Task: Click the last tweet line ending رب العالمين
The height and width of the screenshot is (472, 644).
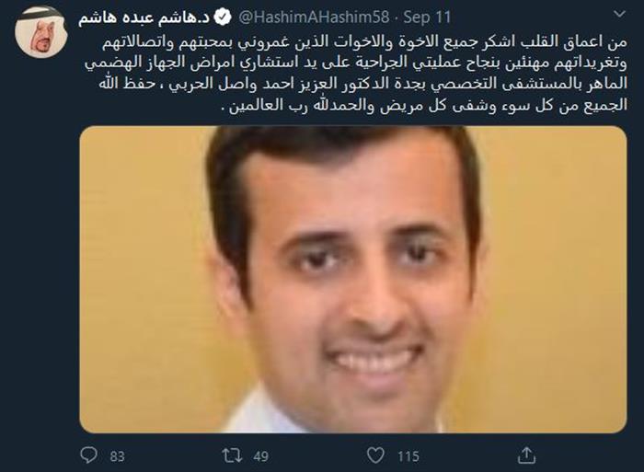Action: click(424, 105)
